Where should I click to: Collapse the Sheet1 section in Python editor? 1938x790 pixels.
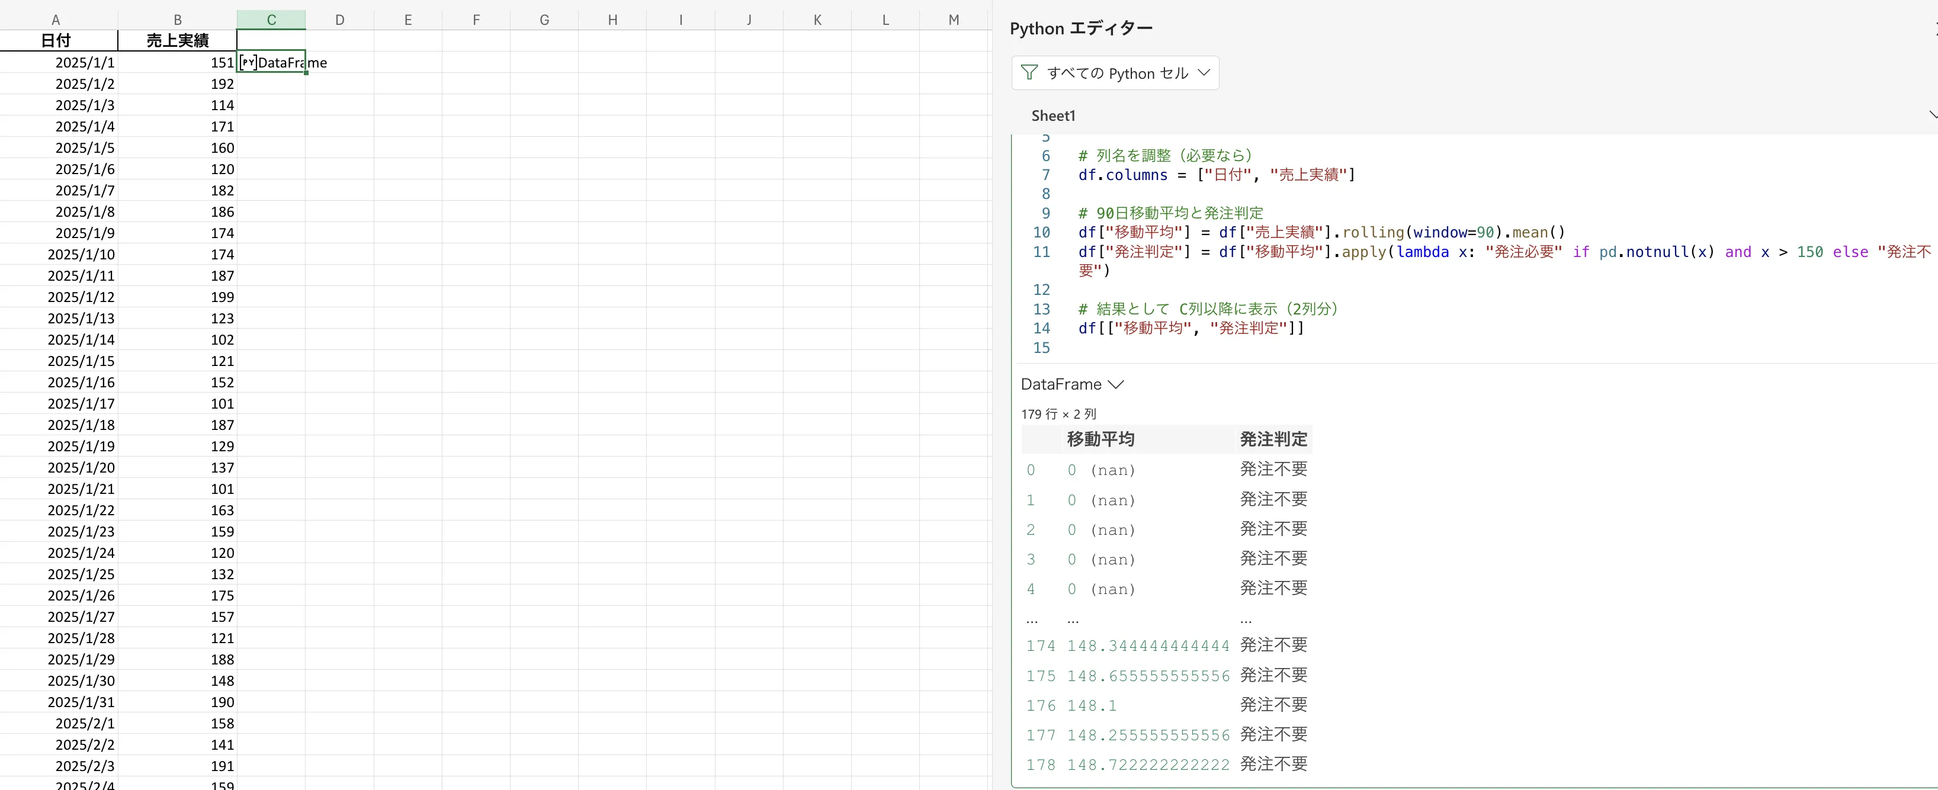click(x=1933, y=115)
